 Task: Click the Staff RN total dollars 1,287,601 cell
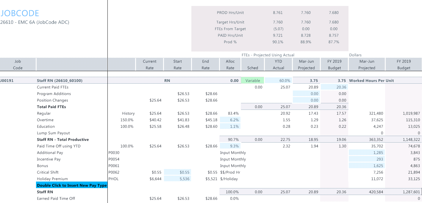tap(403, 192)
